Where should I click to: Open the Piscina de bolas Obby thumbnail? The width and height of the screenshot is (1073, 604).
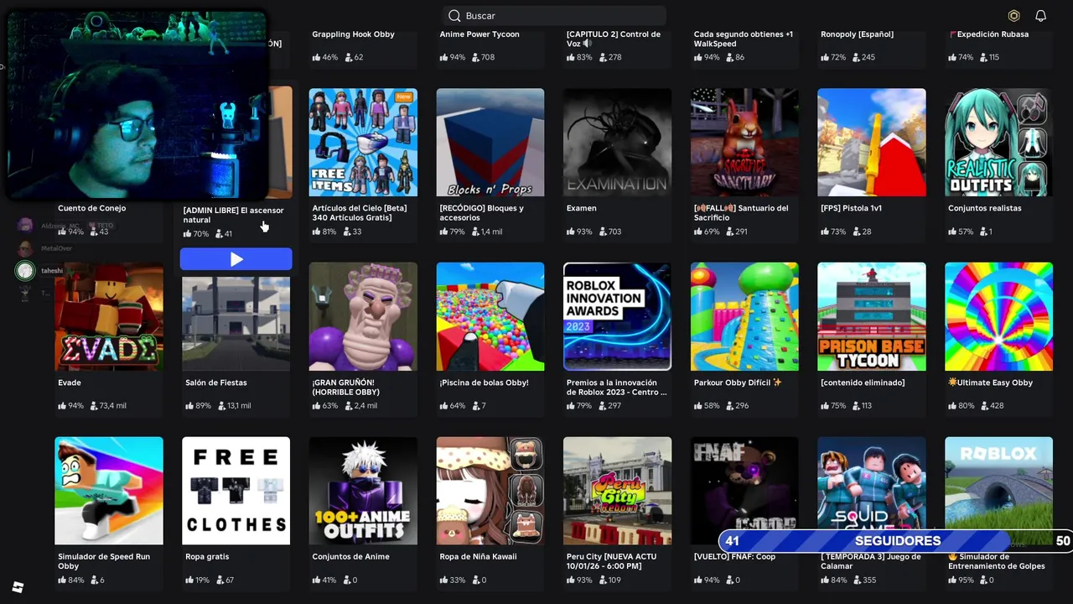tap(490, 316)
